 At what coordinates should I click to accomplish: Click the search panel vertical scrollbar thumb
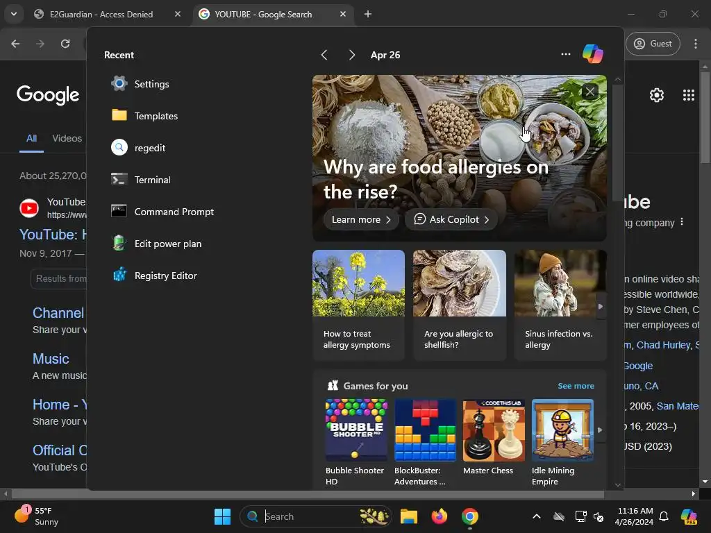(x=617, y=142)
